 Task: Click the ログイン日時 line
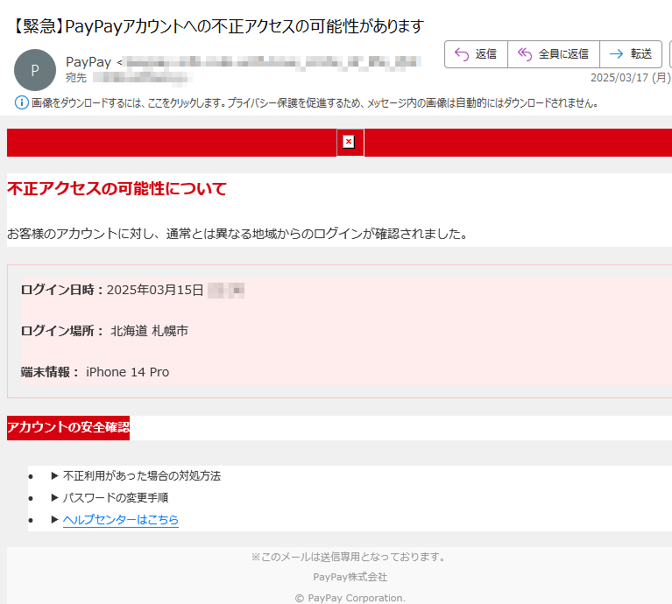click(133, 291)
